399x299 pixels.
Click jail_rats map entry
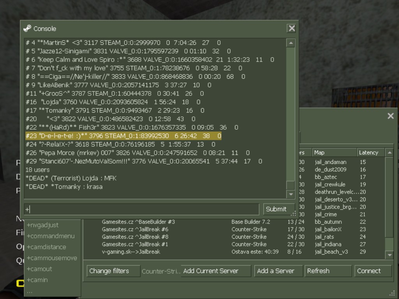(324, 237)
